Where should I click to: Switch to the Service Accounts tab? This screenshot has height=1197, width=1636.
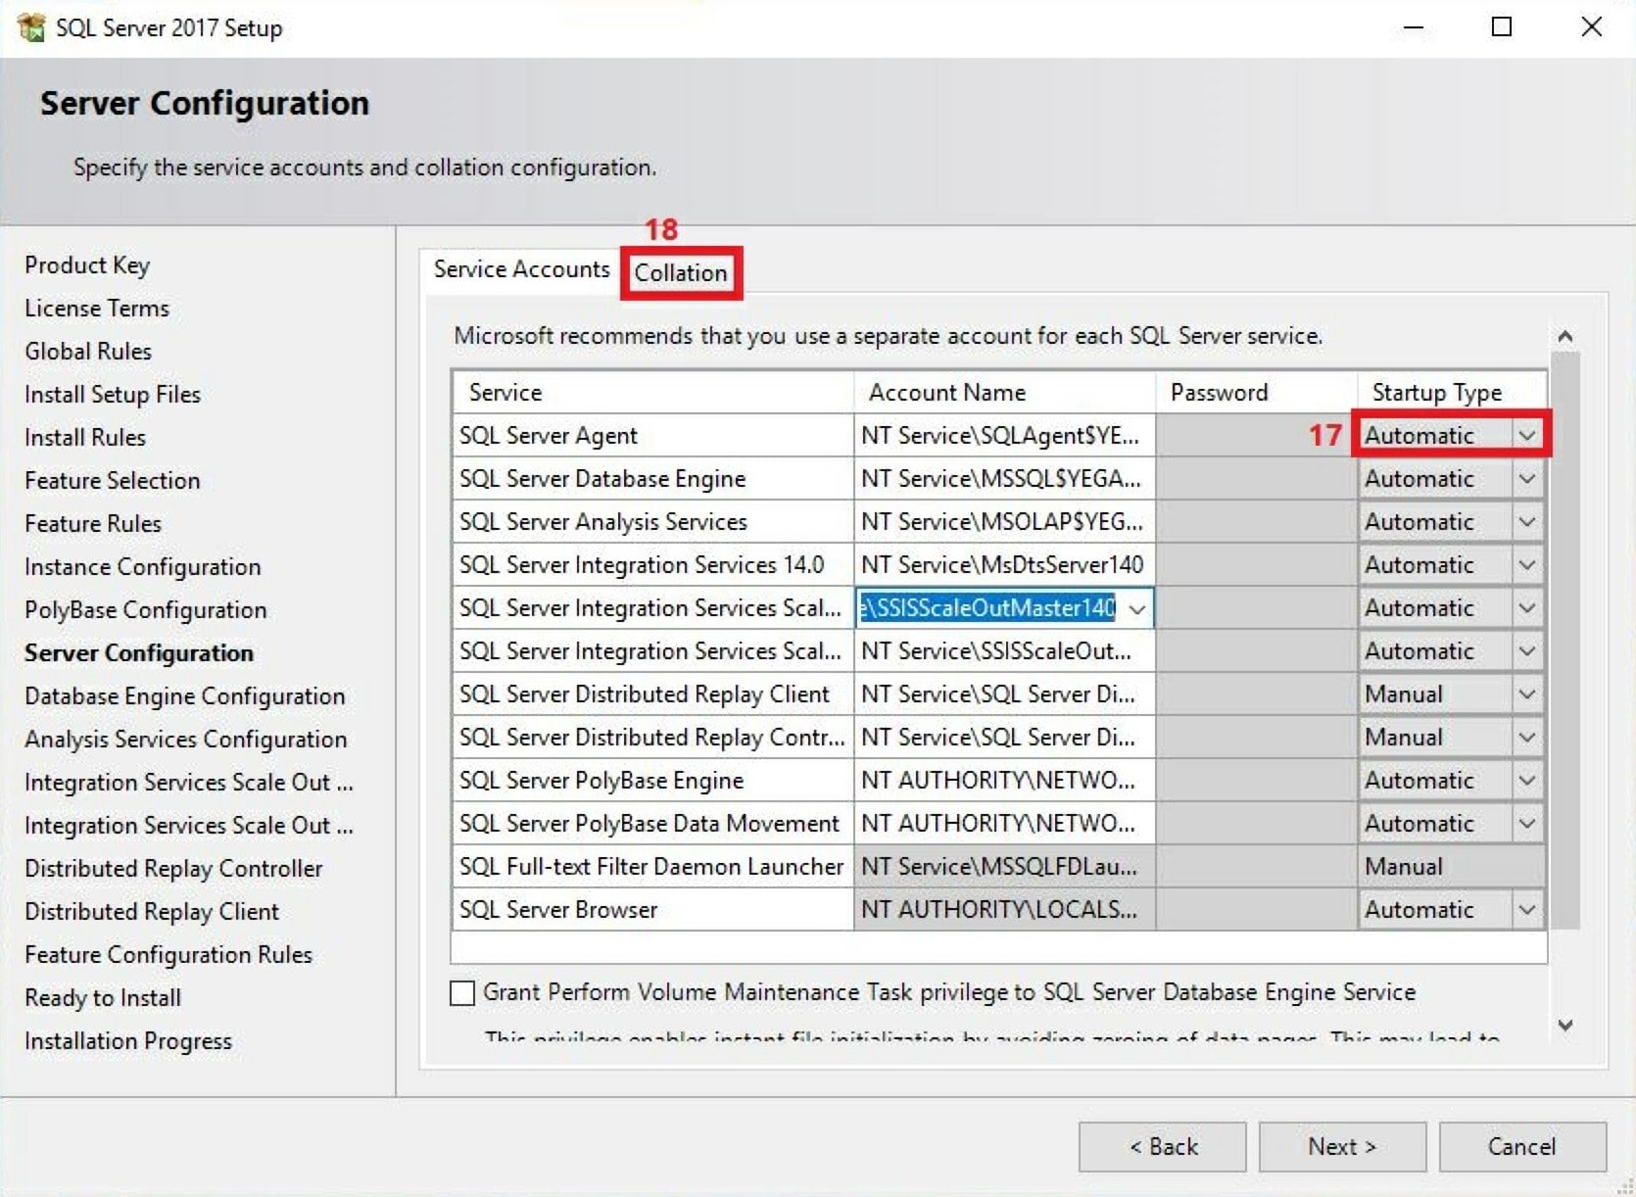tap(521, 269)
